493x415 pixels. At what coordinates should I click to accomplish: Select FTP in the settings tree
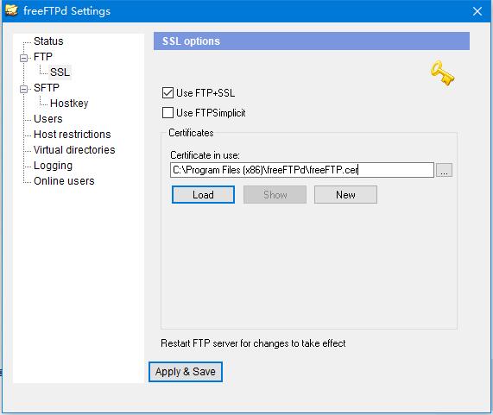tap(43, 57)
